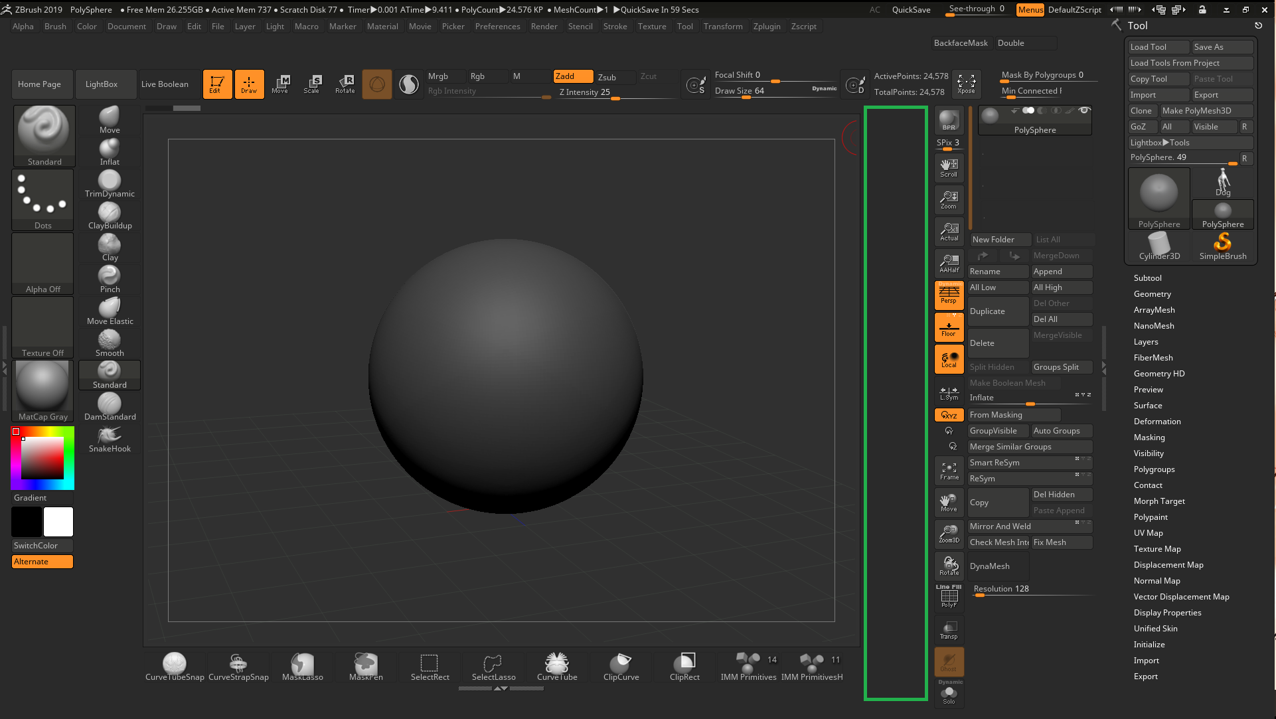Expand the Display Properties section

1167,613
